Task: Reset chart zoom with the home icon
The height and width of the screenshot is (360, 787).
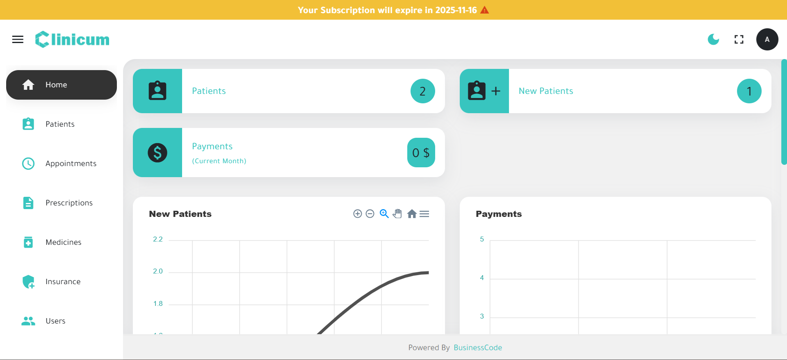Action: tap(412, 214)
